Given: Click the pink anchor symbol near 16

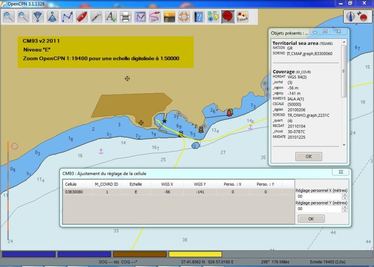Looking at the screenshot, I should [x=101, y=151].
